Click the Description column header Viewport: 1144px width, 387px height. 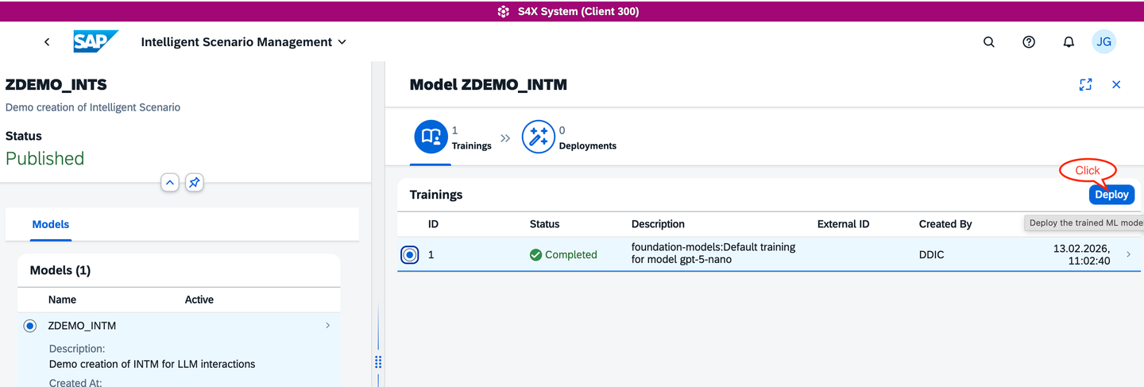[658, 224]
